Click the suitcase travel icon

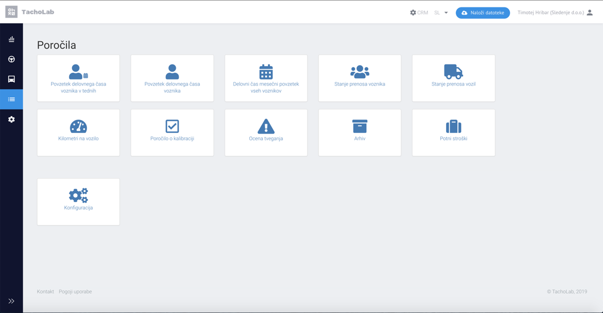click(x=453, y=126)
